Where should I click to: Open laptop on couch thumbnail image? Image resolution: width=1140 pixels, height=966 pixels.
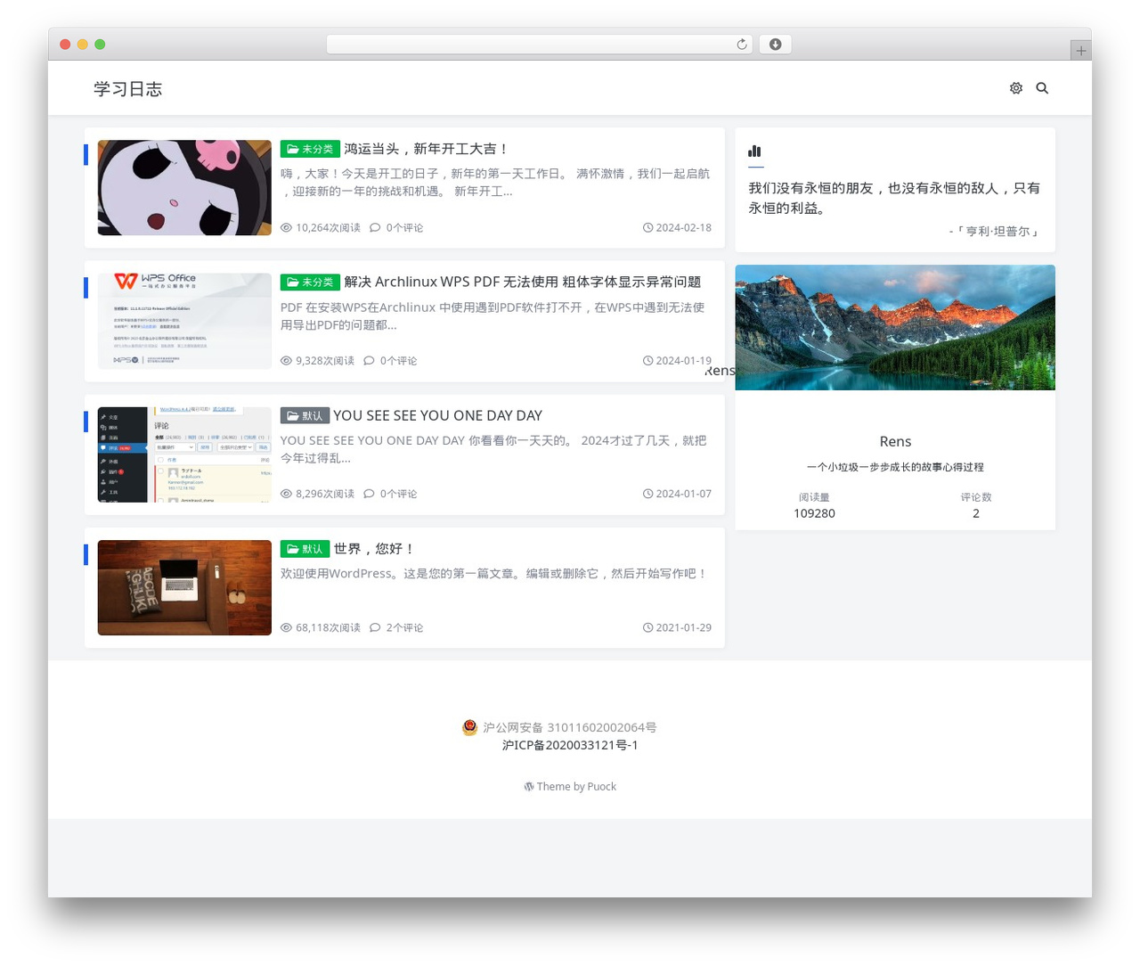point(184,588)
